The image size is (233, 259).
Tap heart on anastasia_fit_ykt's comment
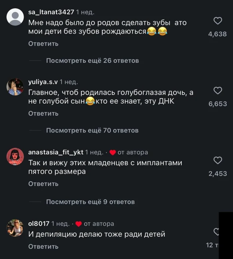pyautogui.click(x=217, y=160)
